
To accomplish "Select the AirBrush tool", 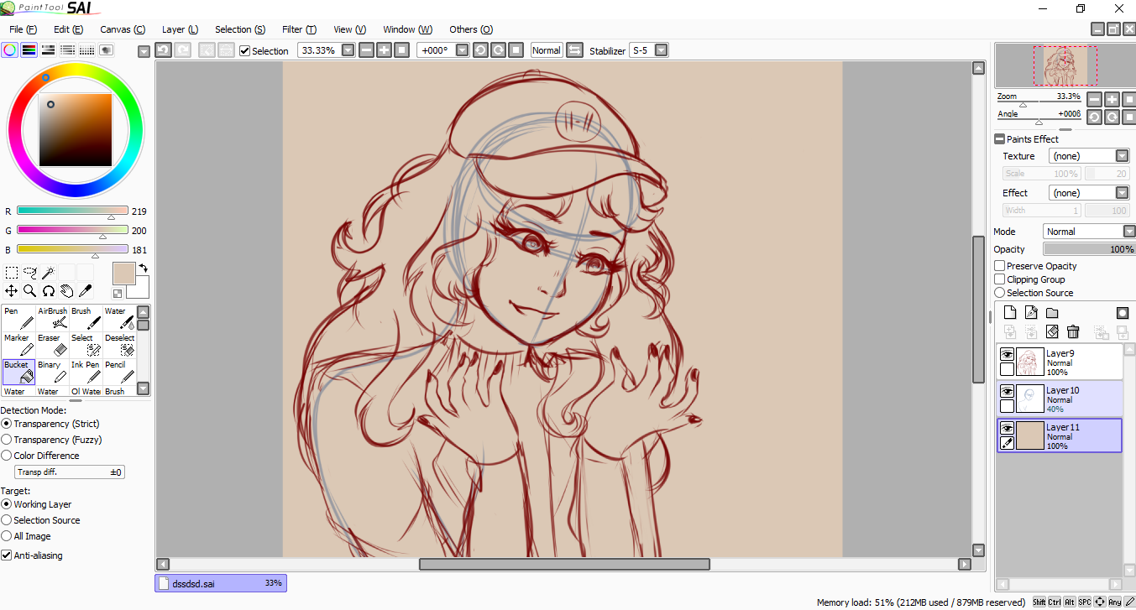I will pyautogui.click(x=52, y=318).
